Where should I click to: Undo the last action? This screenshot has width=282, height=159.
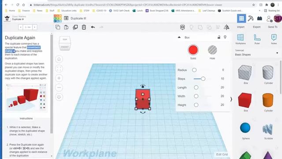click(x=93, y=27)
